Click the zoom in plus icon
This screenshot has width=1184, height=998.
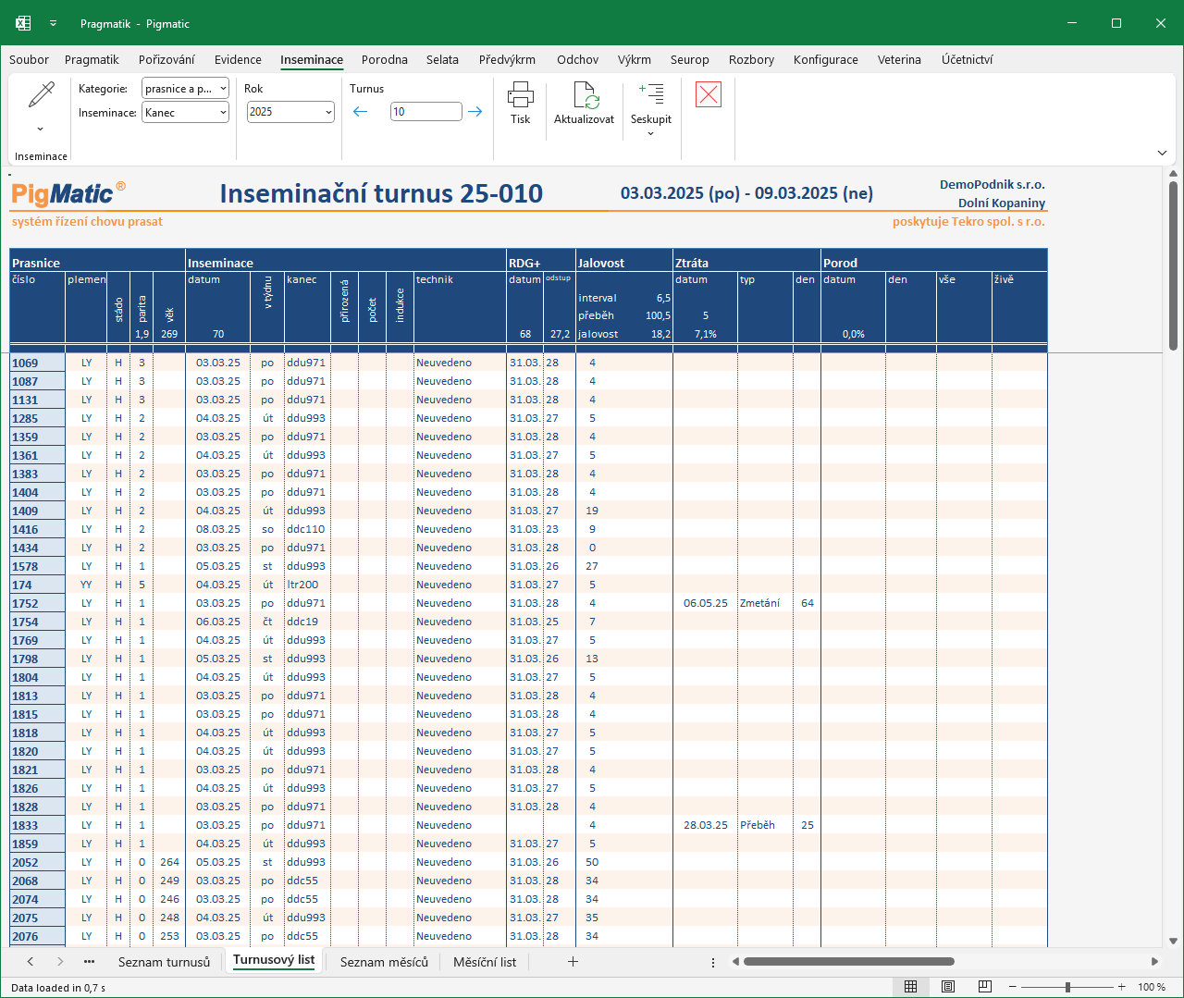click(x=1122, y=987)
